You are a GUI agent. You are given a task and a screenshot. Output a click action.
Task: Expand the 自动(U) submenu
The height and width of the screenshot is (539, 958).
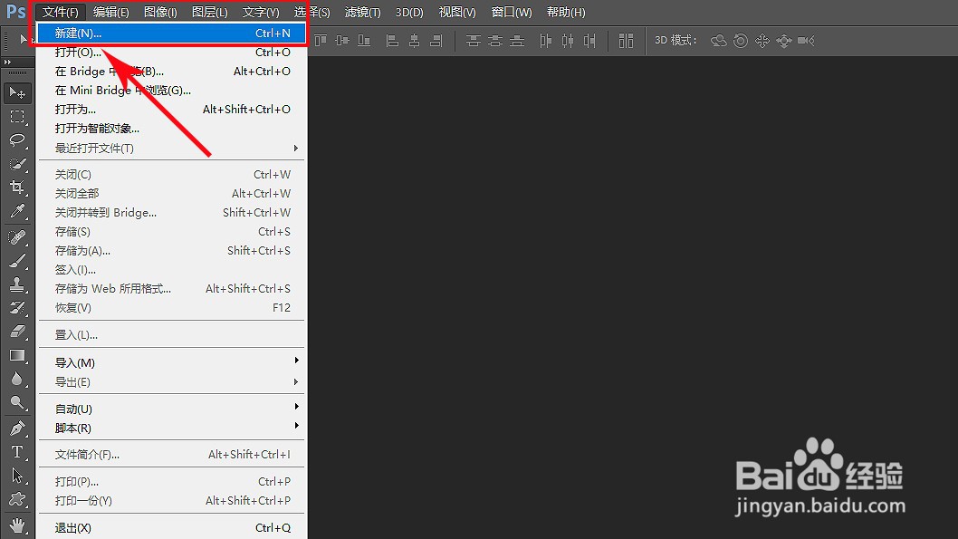tap(172, 409)
